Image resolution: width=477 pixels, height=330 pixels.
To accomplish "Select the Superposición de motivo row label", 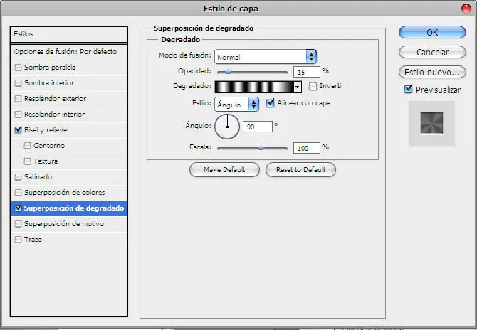I will [x=64, y=223].
